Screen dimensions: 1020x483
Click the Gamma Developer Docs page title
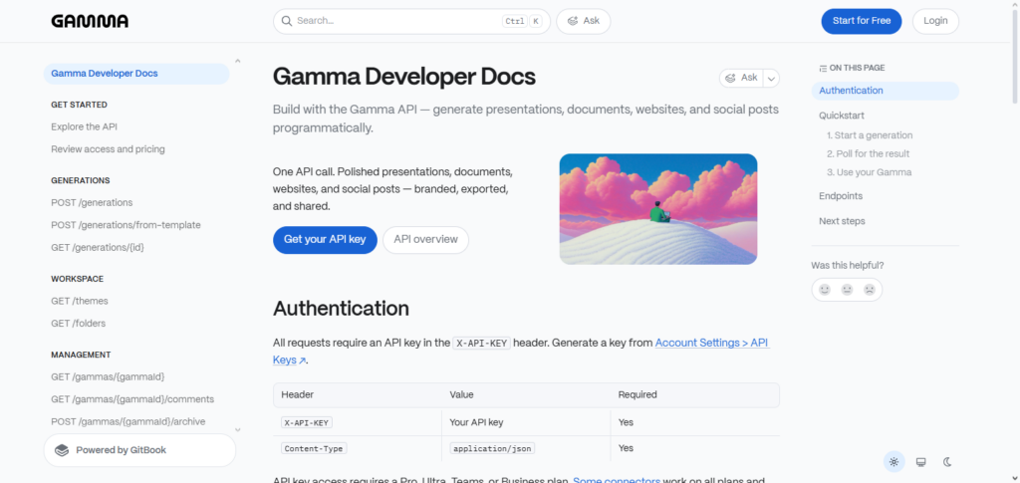(x=404, y=77)
